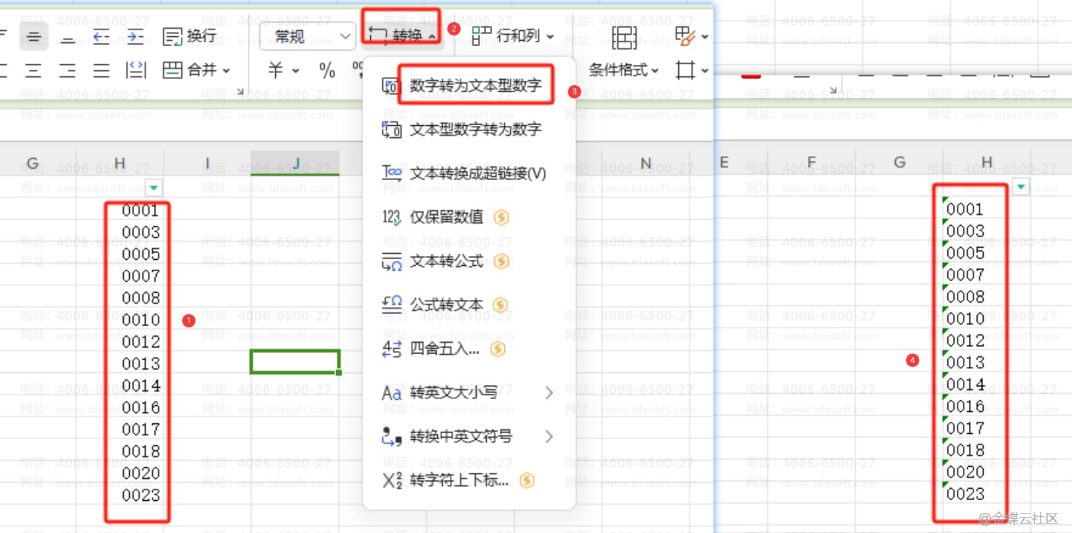Apply the percent style format
1072x533 pixels.
coord(327,70)
